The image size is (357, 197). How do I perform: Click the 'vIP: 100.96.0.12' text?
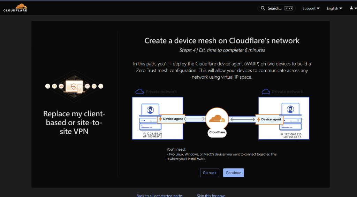152,136
